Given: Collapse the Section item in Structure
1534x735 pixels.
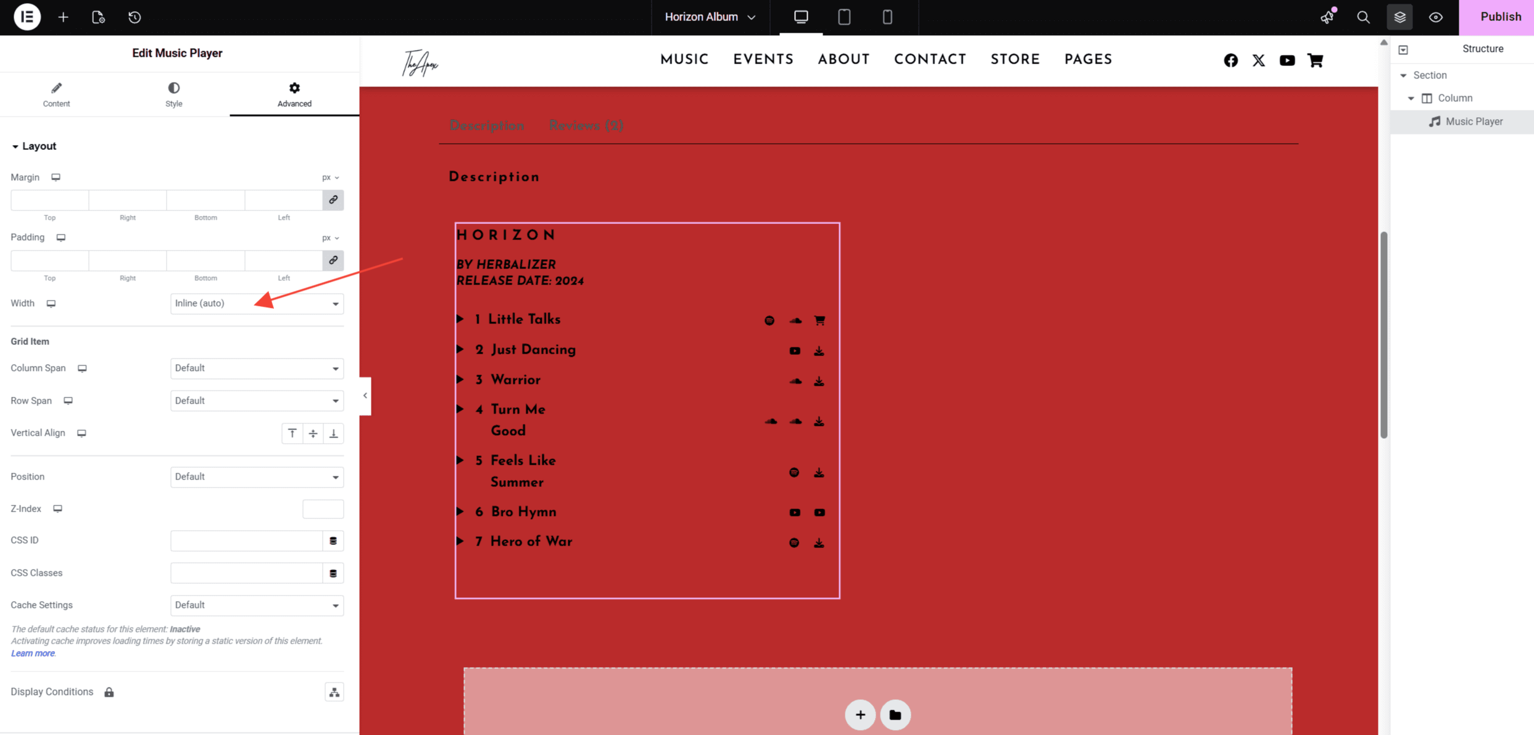Looking at the screenshot, I should click(1403, 75).
